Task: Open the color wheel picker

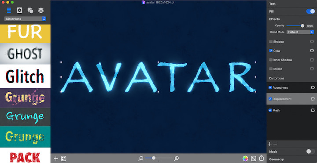Action: point(245,158)
